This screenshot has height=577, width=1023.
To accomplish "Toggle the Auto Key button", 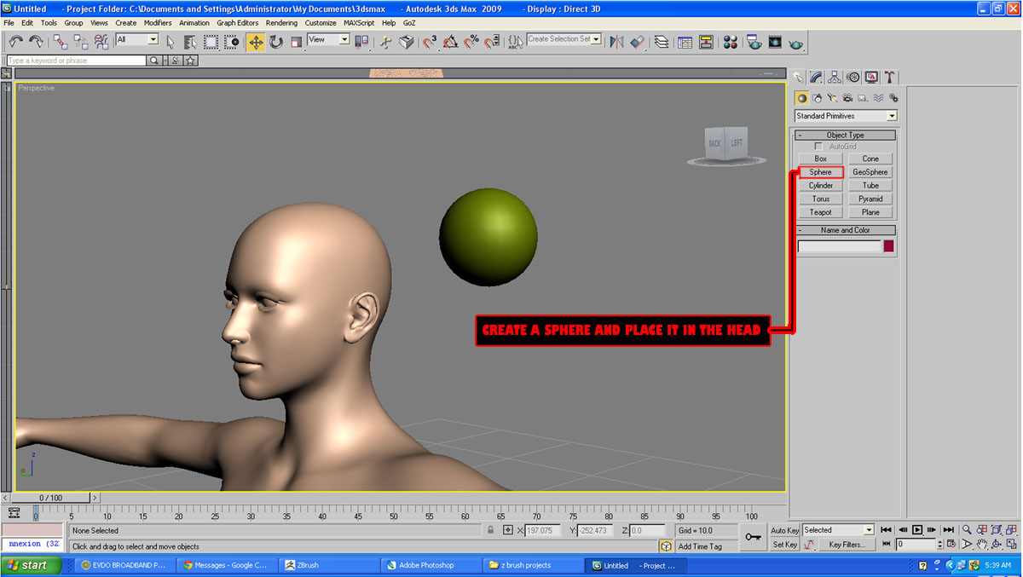I will (784, 530).
